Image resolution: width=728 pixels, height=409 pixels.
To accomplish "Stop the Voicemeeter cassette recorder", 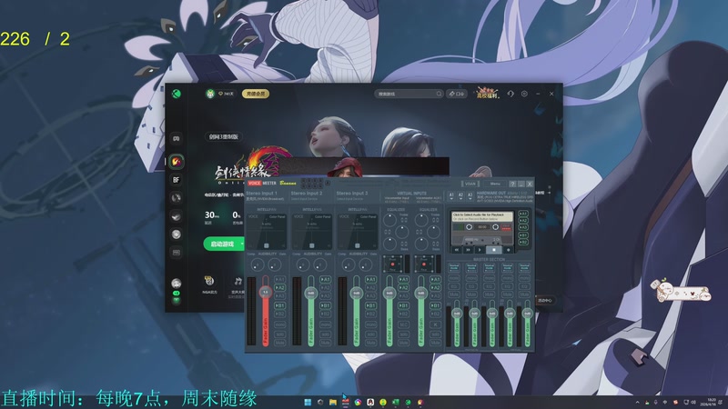I will point(493,250).
